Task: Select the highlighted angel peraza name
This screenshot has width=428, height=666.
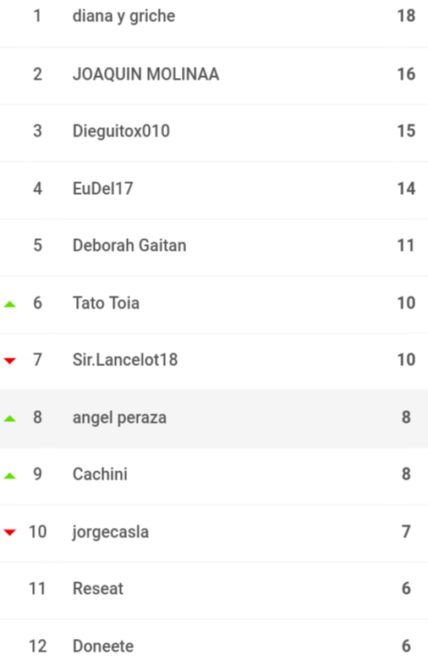Action: click(119, 418)
